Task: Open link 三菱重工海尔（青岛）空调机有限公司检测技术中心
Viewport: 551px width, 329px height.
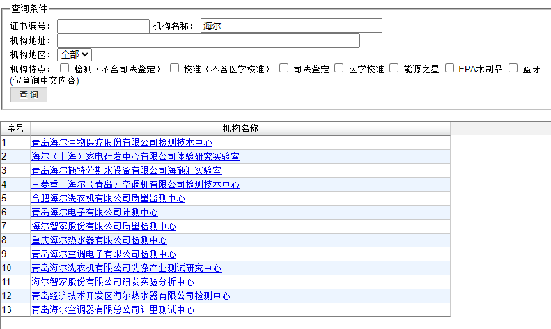Action: pyautogui.click(x=135, y=184)
